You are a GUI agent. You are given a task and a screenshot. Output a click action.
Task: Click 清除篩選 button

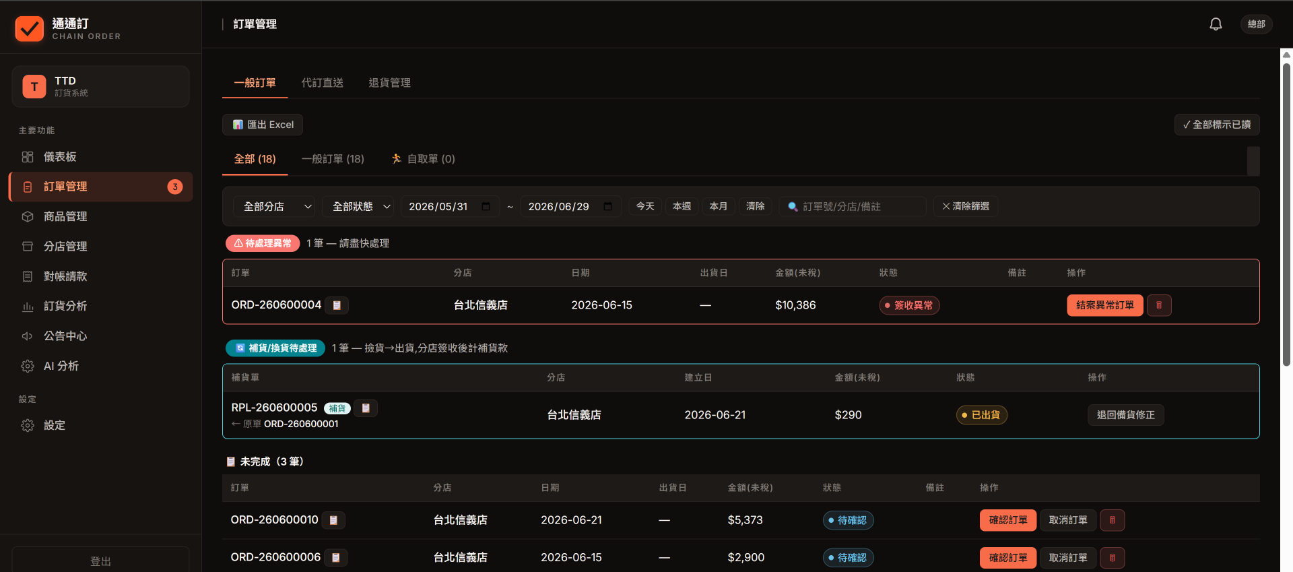pos(966,206)
